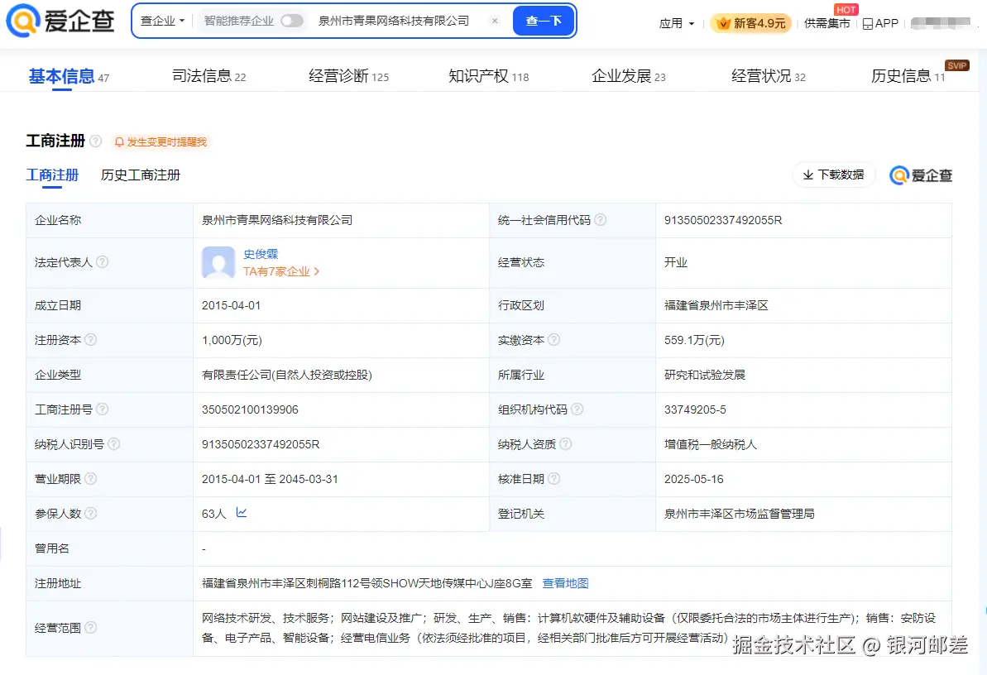Click the 发生变更时提醒我 bell reminder

[161, 141]
